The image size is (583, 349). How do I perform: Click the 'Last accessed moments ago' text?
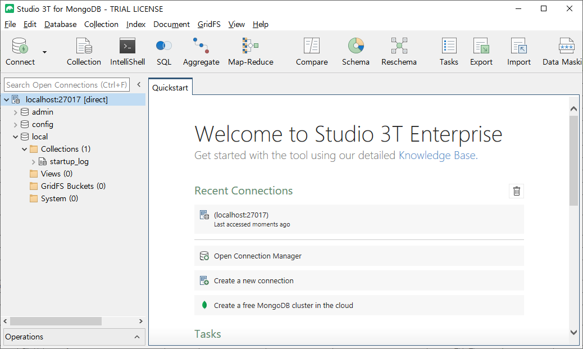[x=252, y=224]
